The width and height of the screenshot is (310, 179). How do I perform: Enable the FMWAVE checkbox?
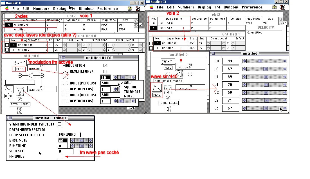click(x=59, y=156)
